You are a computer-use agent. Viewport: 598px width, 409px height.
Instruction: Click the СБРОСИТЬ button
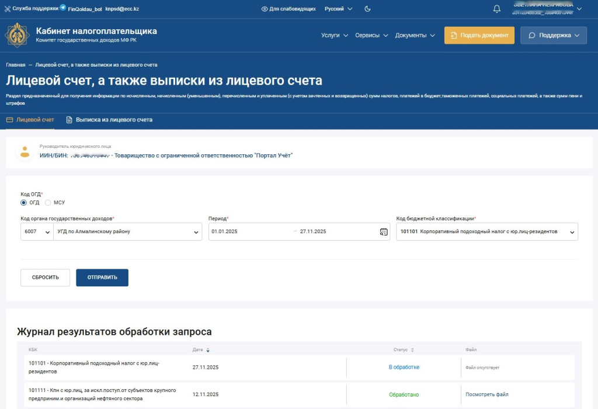pyautogui.click(x=45, y=278)
